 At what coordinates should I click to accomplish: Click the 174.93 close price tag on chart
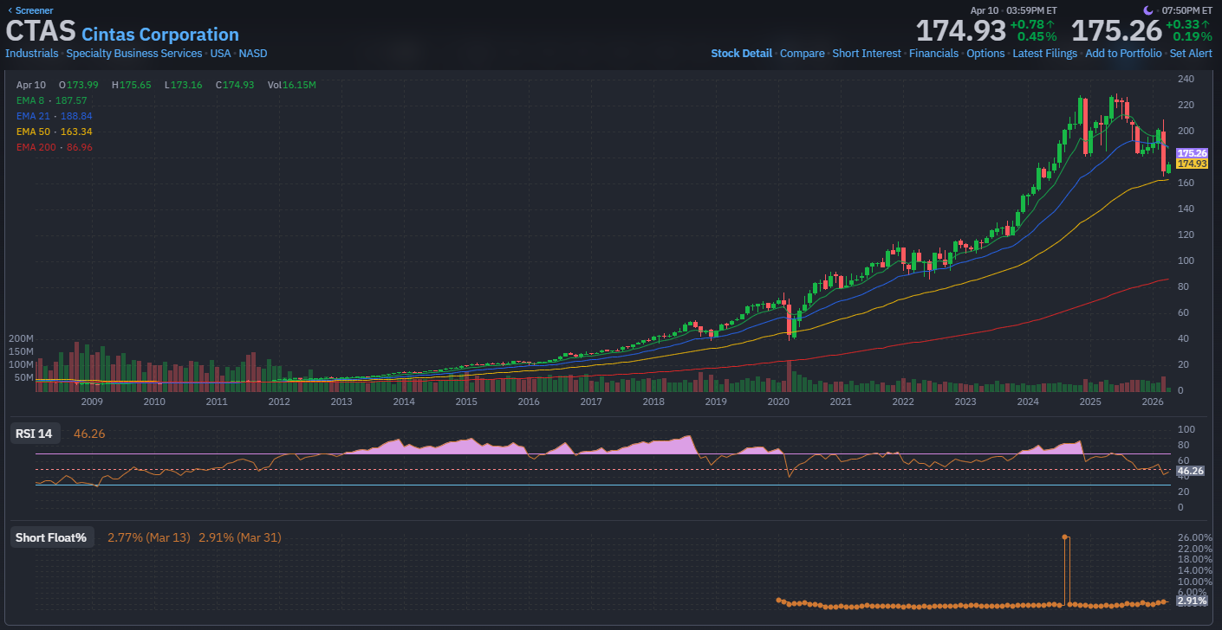1193,164
